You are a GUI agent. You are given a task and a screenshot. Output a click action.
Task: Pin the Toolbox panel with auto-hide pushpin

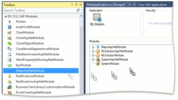coord(77,5)
